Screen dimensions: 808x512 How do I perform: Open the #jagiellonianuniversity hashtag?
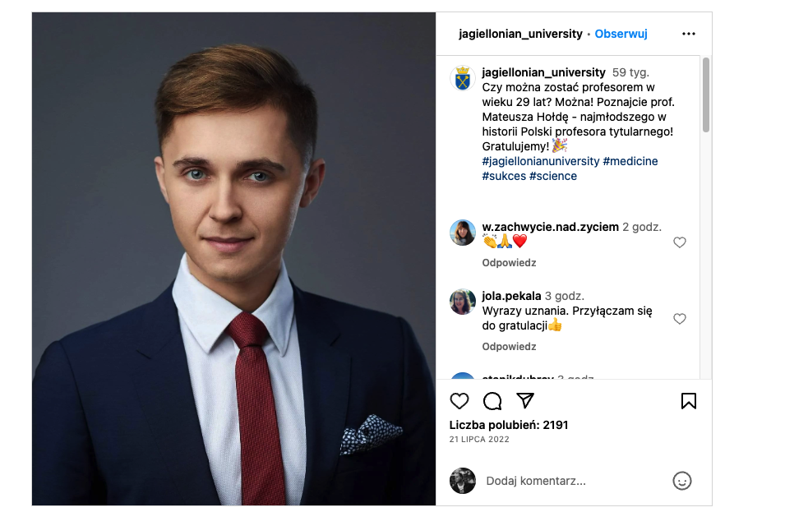coord(540,161)
